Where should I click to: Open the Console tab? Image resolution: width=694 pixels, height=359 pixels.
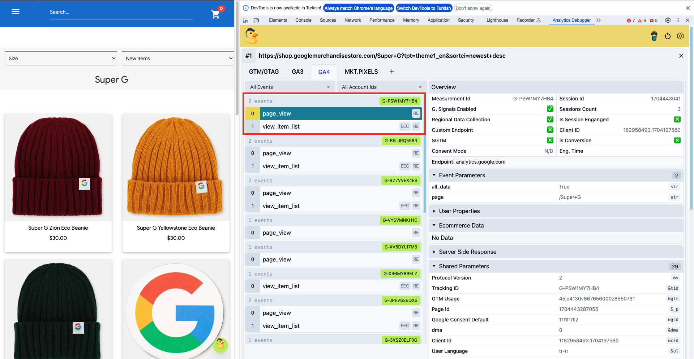coord(303,20)
